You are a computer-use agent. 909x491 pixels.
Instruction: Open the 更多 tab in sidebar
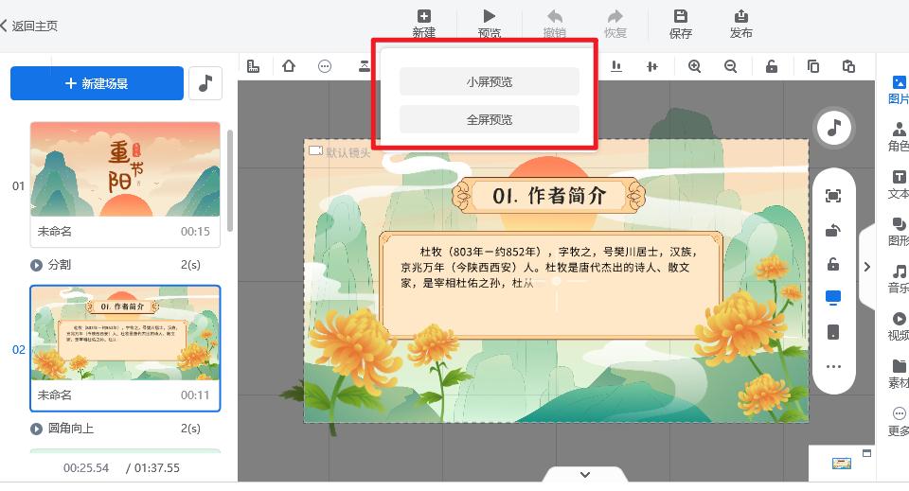898,422
